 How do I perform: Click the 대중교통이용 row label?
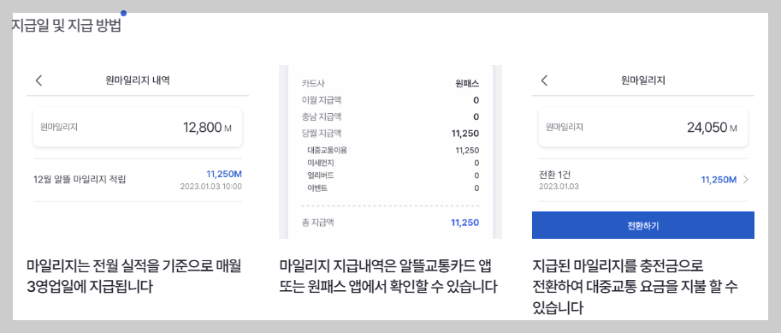point(327,150)
